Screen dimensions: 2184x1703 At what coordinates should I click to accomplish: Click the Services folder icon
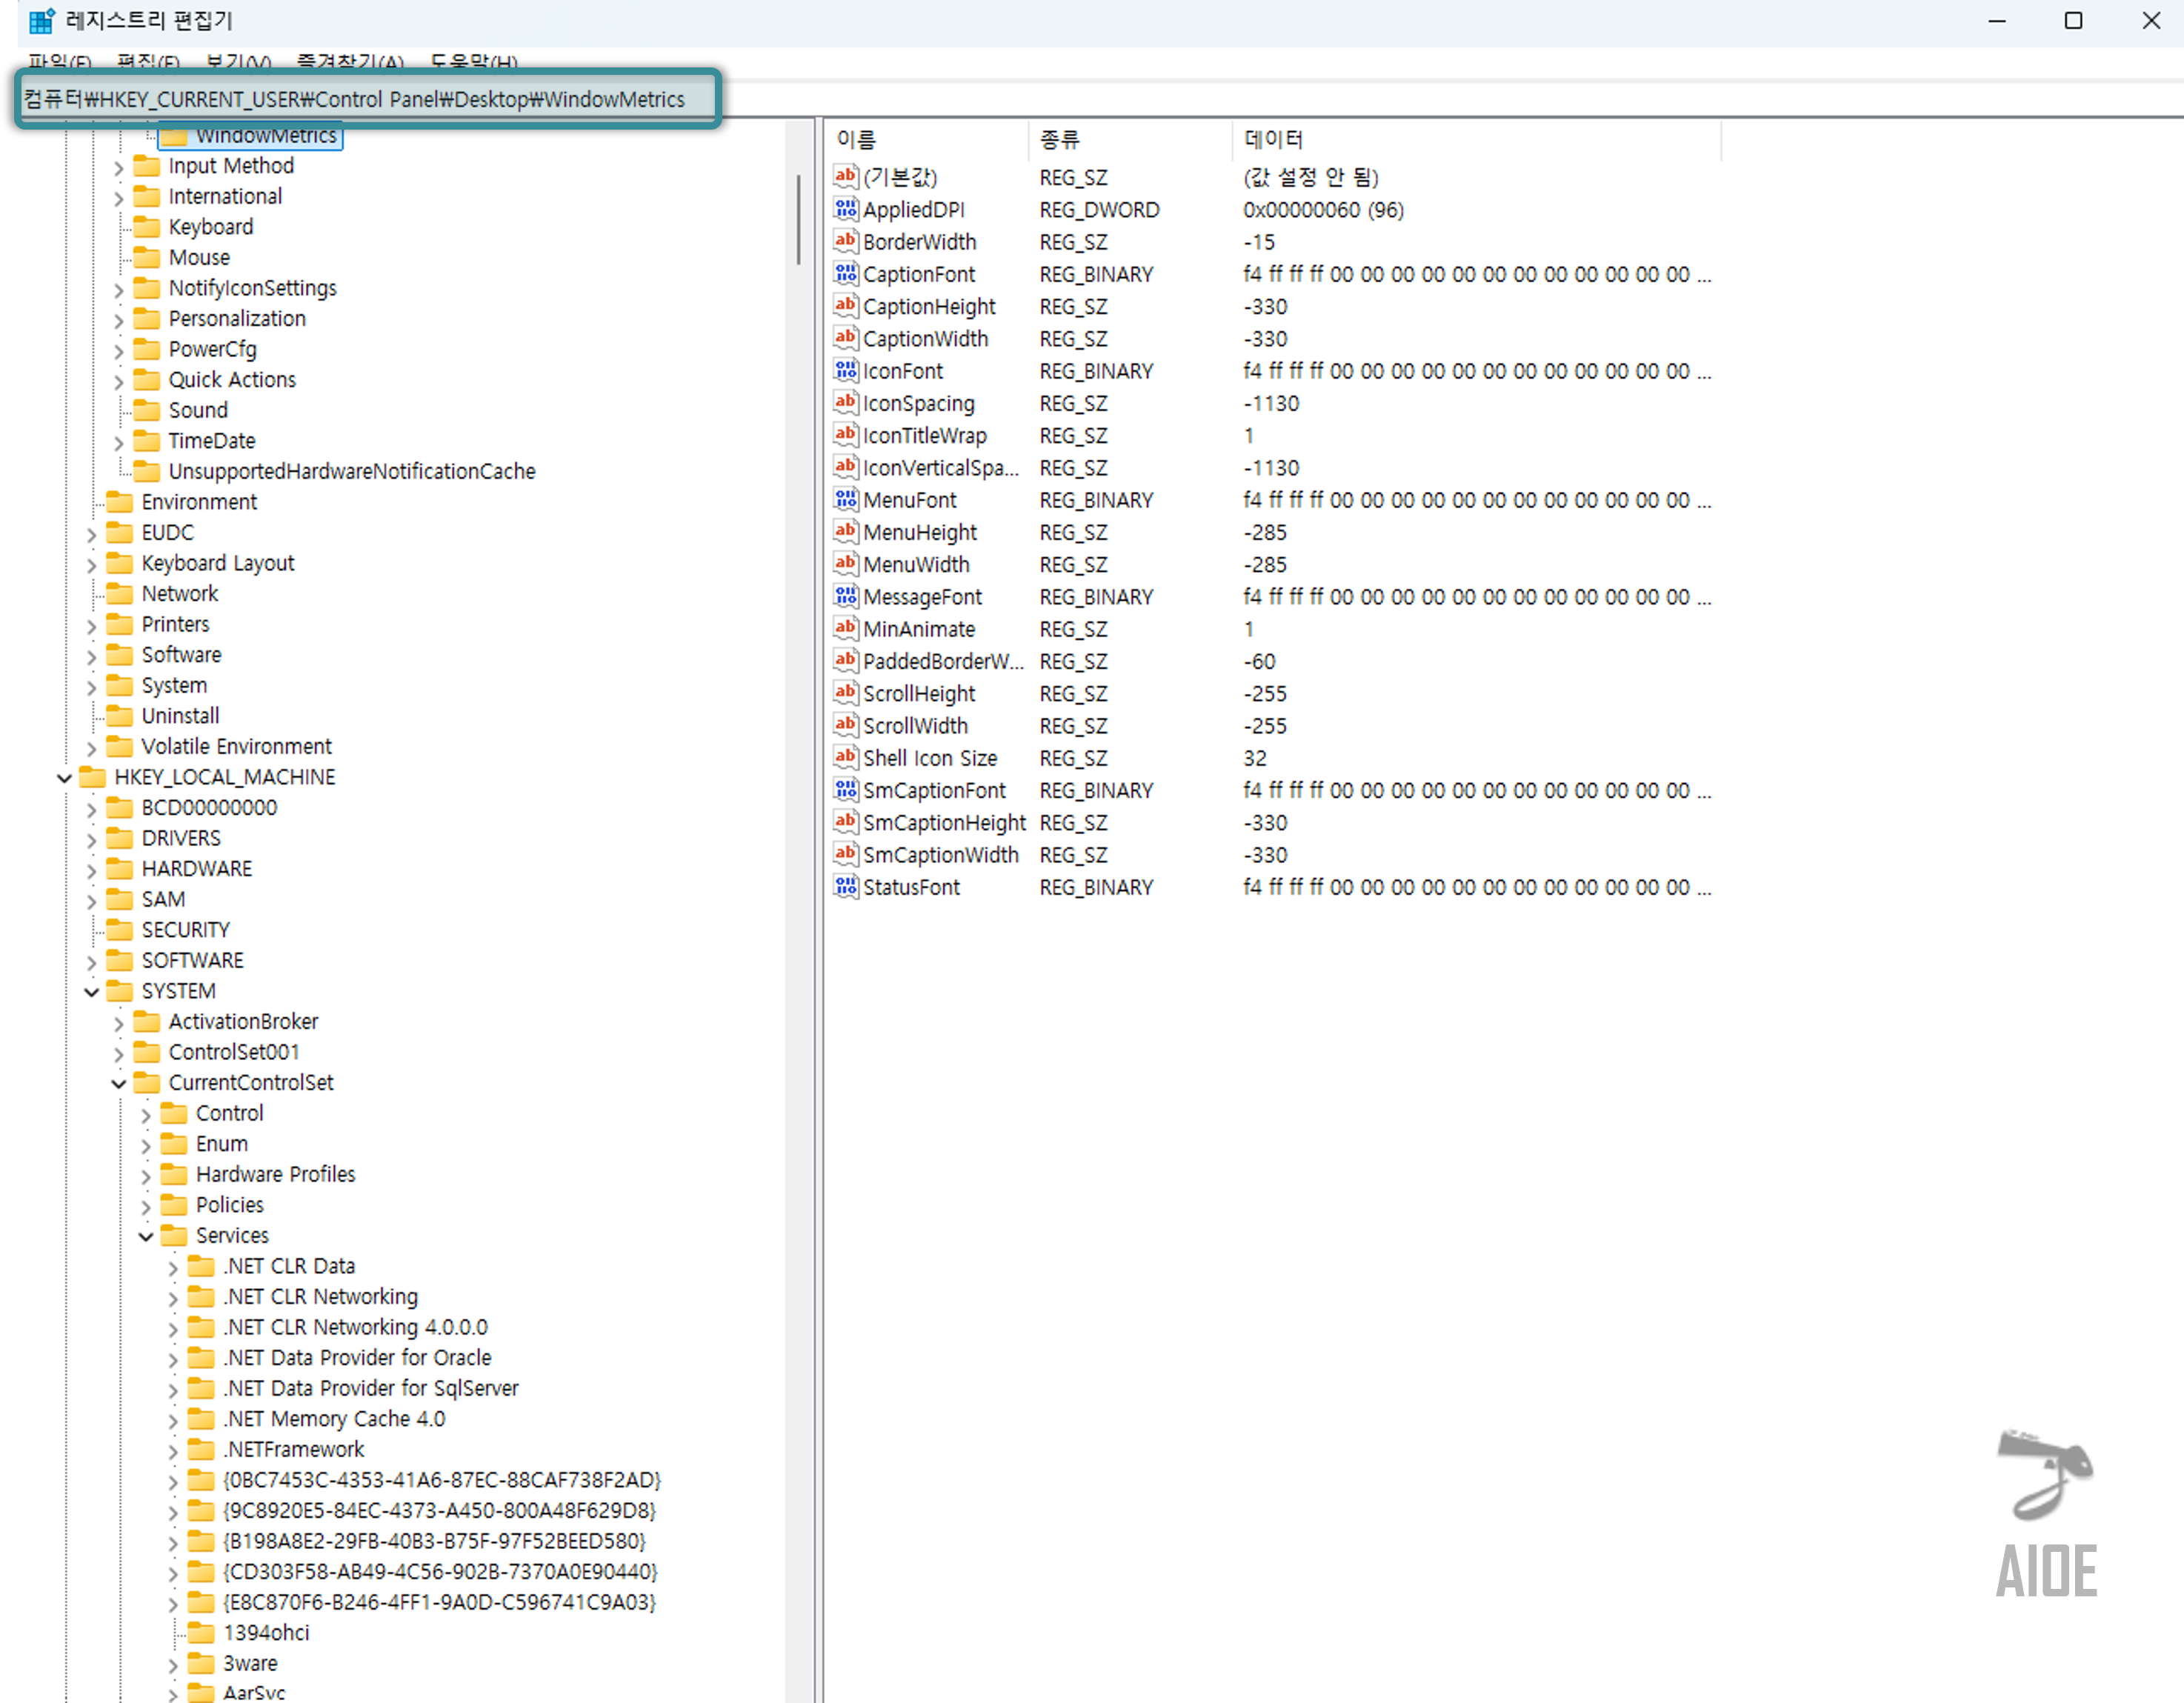174,1235
